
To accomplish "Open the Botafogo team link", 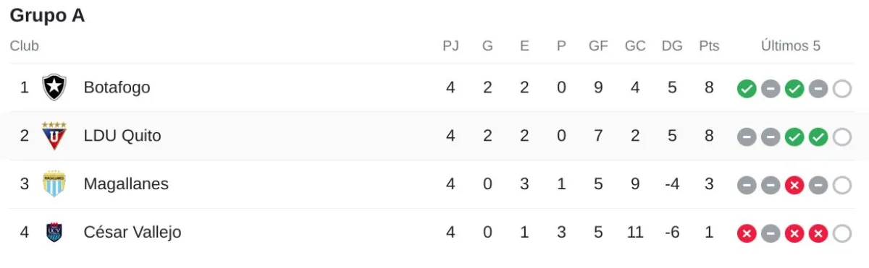I will [x=117, y=87].
